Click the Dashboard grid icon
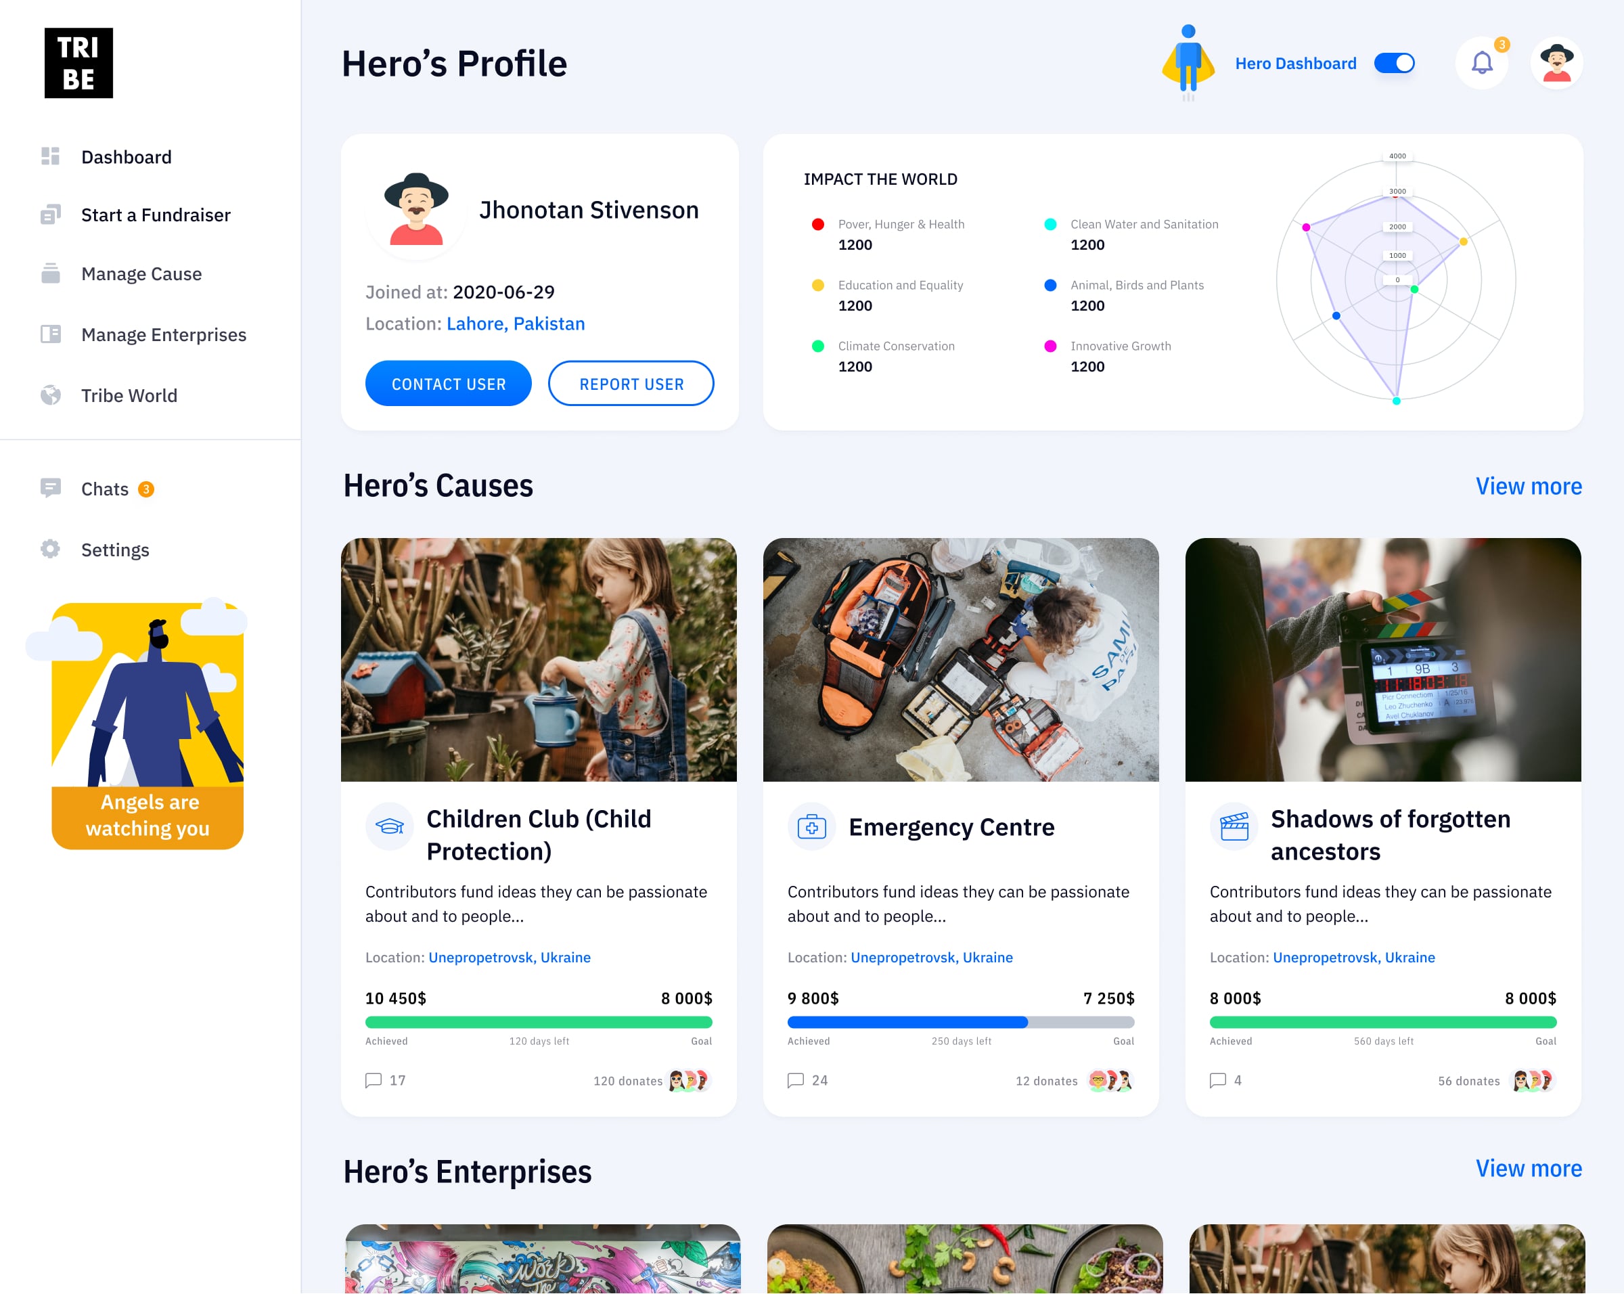Screen dimensions: 1624x1294 click(x=51, y=156)
